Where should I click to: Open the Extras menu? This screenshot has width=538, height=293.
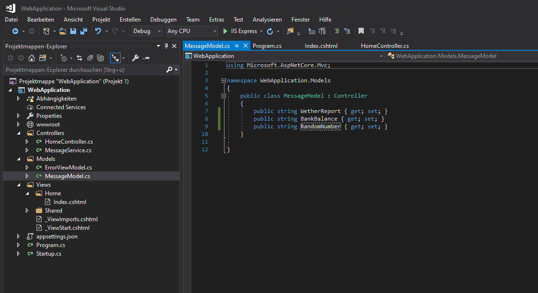tap(216, 20)
